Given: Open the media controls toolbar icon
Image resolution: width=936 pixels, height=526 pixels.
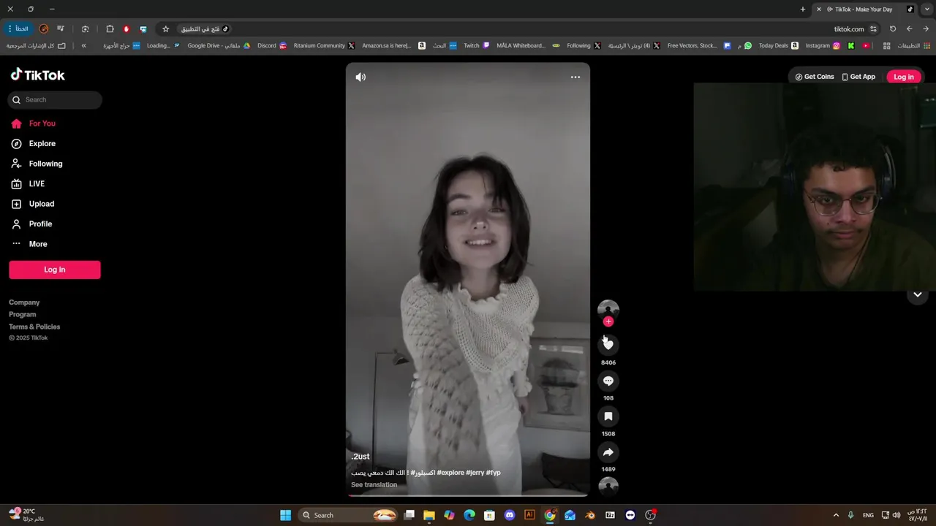Looking at the screenshot, I should 60,29.
